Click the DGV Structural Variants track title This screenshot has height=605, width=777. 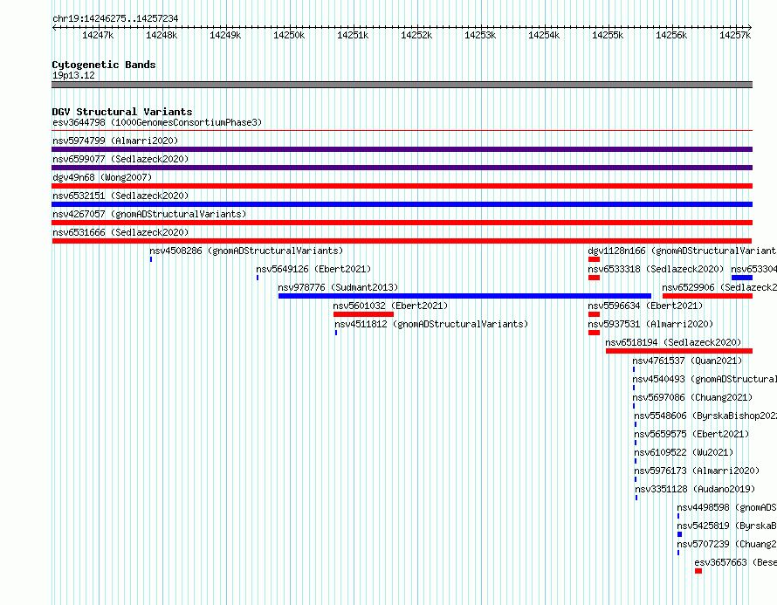click(122, 112)
